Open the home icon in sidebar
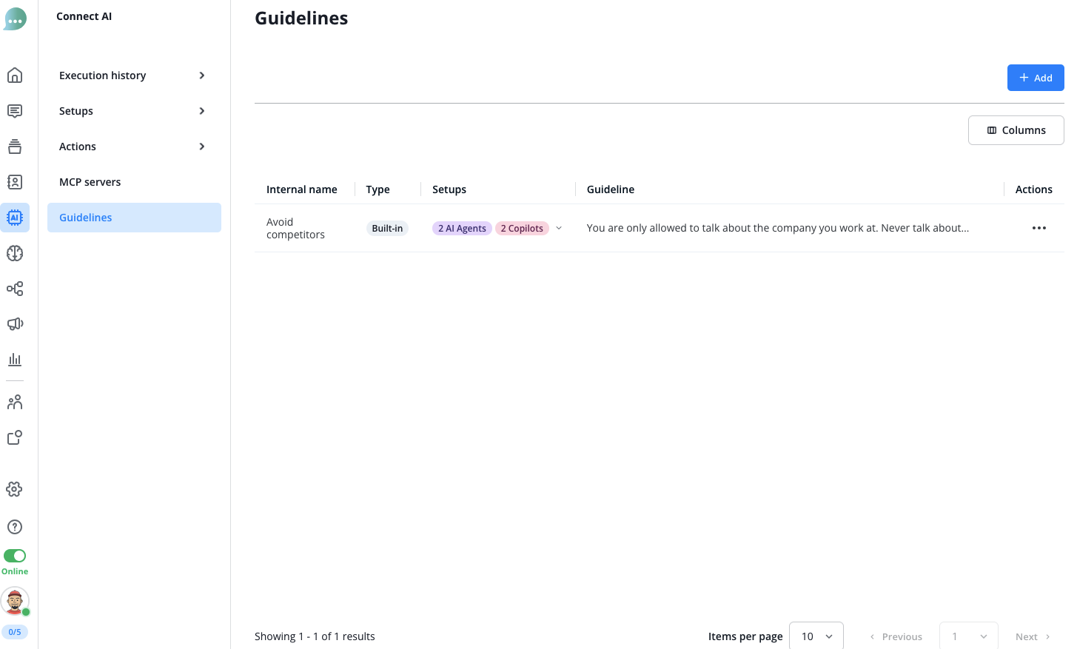Viewport: 1077px width, 649px height. point(15,75)
